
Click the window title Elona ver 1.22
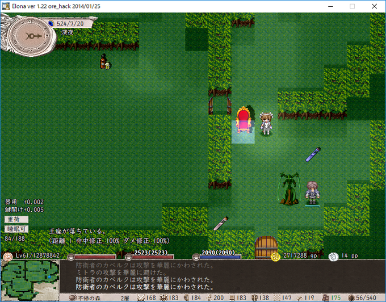coord(56,6)
